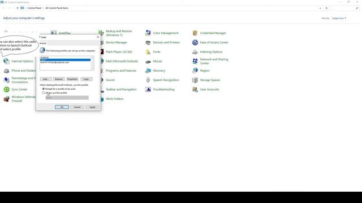Open Windows Defender Firewall icon
This screenshot has width=362, height=203.
tap(6, 99)
